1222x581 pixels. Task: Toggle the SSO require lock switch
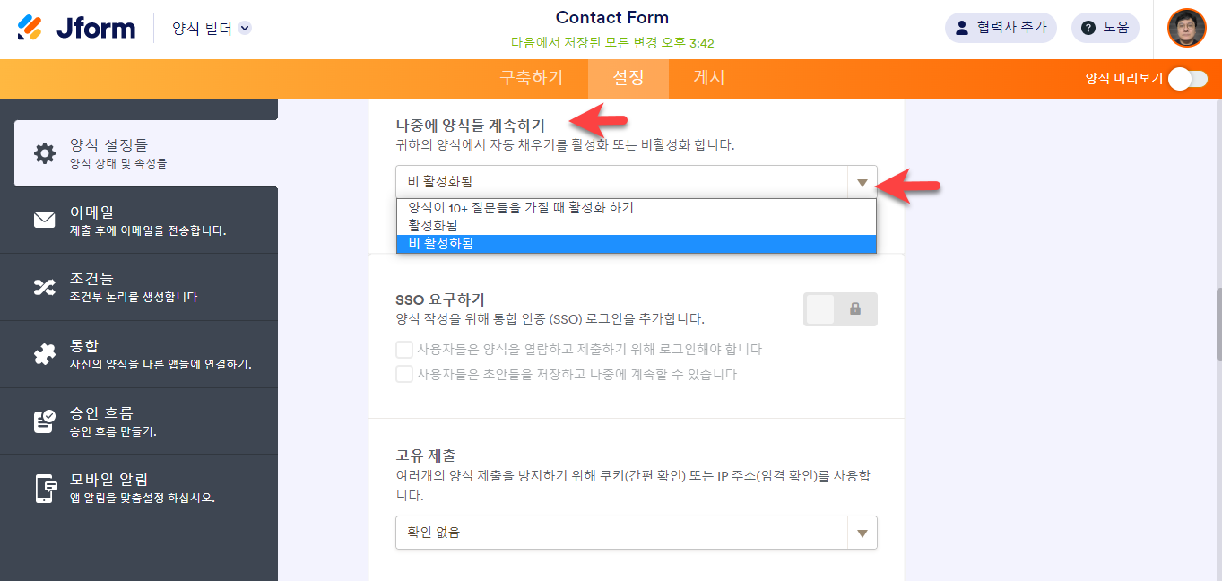pyautogui.click(x=840, y=309)
